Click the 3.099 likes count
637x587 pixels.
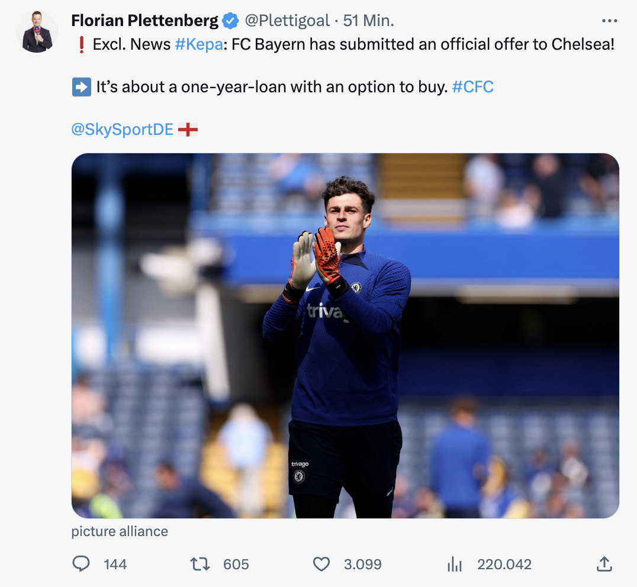click(x=362, y=565)
